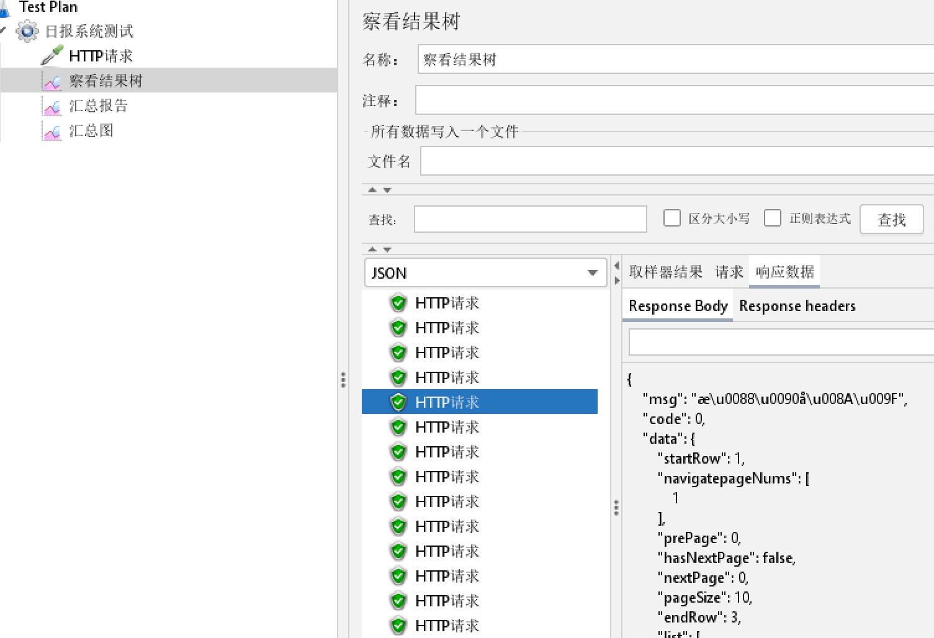Click the green shield icon of last HTTP请求 result

(398, 626)
